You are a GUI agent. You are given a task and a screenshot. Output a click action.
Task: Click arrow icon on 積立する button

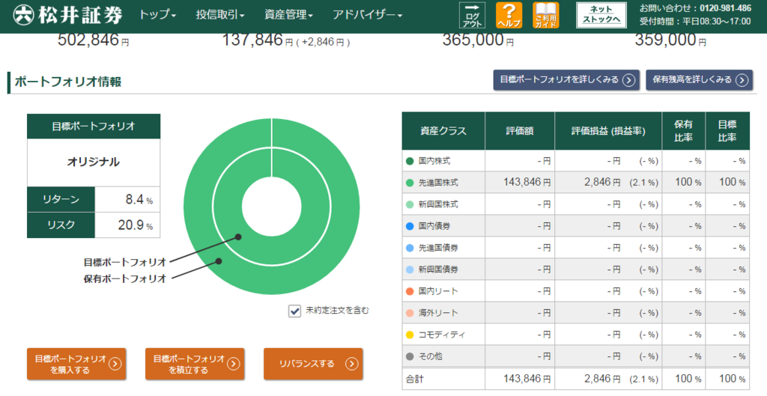(234, 364)
